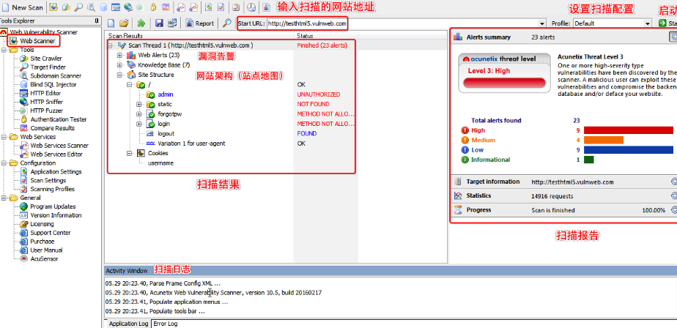Viewport: 677px width, 328px height.
Task: Click the scheduler clock icon in top toolbar
Action: (x=251, y=7)
